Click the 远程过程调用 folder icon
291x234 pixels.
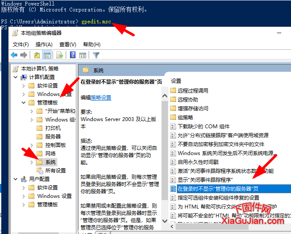pos(173,90)
